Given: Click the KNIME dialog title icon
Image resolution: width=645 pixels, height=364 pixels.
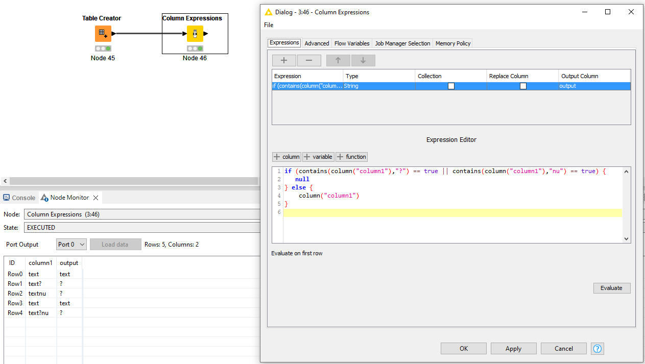Looking at the screenshot, I should point(269,12).
